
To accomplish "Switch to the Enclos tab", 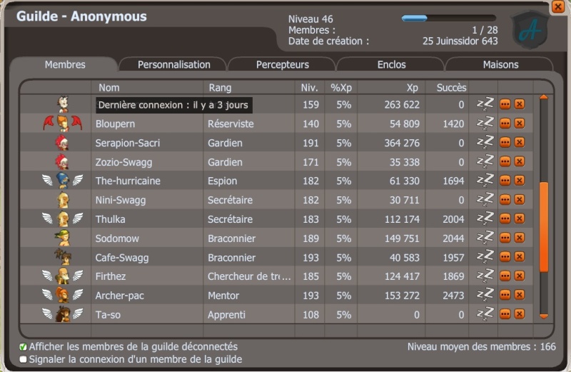I will point(391,64).
